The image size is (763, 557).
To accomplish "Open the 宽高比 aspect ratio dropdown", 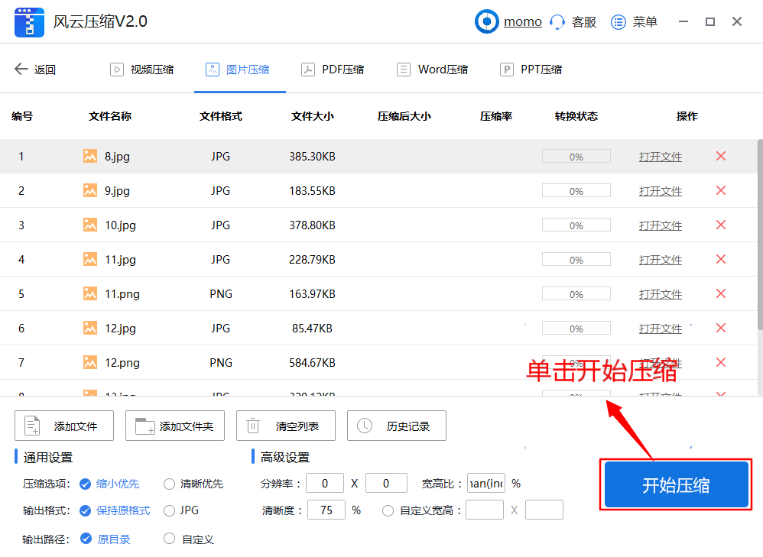I will 485,483.
